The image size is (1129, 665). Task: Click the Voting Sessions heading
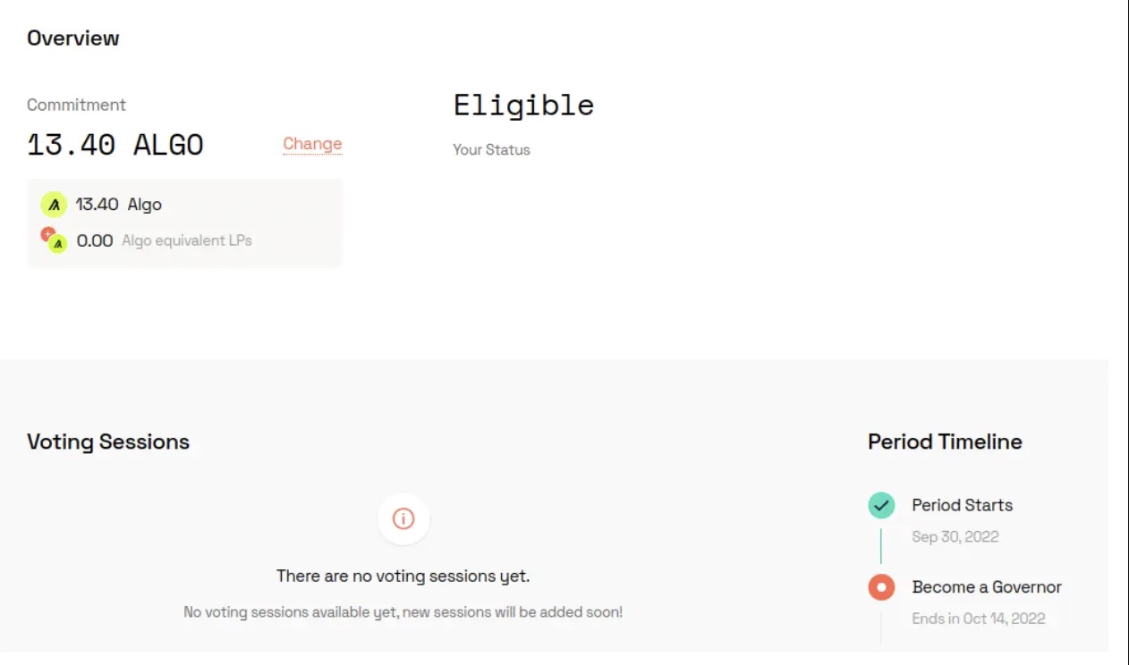(108, 442)
